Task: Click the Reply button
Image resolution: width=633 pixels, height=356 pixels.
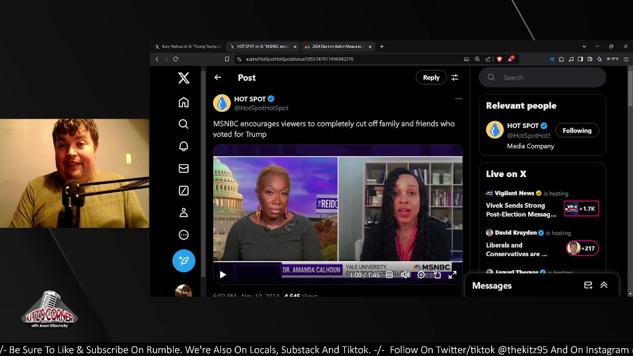Action: click(x=431, y=78)
